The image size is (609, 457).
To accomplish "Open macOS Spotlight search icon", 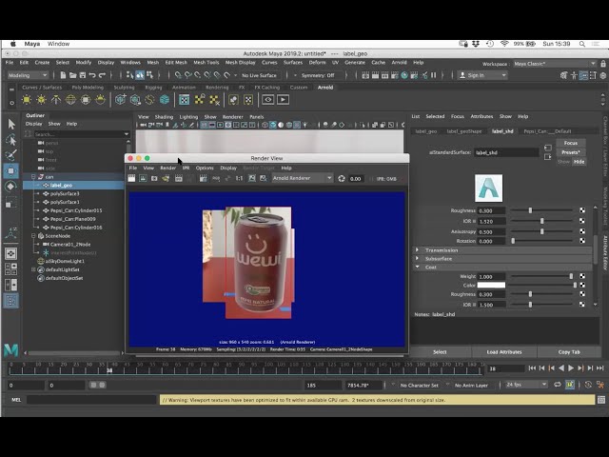I will tap(581, 44).
